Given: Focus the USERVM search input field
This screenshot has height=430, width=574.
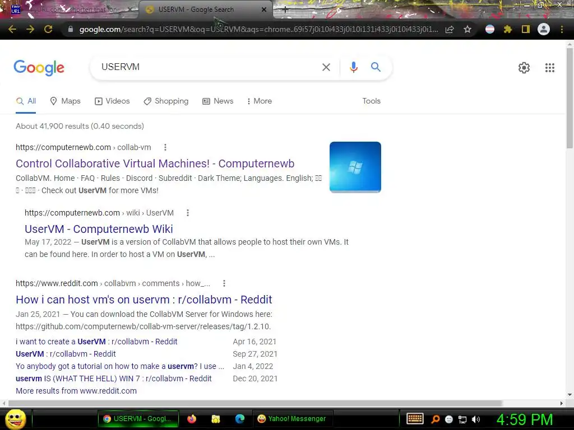Looking at the screenshot, I should coord(209,67).
